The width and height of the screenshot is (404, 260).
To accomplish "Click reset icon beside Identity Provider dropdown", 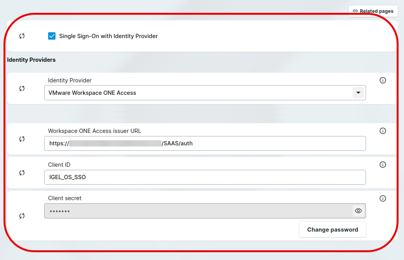I will [22, 89].
